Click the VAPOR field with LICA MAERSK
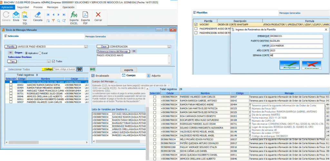 pos(296,46)
